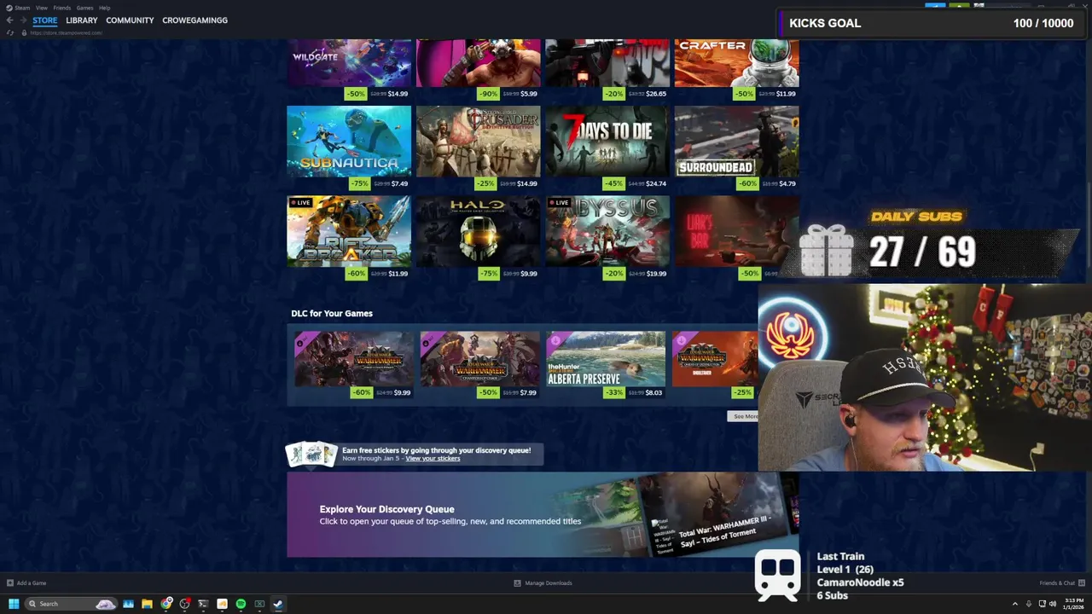The height and width of the screenshot is (614, 1092).
Task: Open the Liar's Bar game thumbnail
Action: point(737,231)
